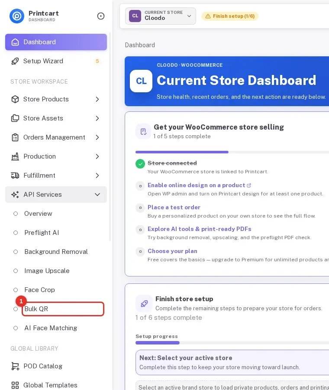Click the Orders Management clipboard icon
Viewport: 329px width, 390px height.
point(15,137)
